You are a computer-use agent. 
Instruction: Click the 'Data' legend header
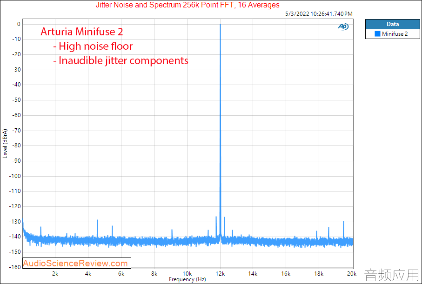(392, 24)
